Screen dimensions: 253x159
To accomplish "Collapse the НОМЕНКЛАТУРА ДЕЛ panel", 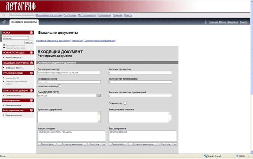I will pos(31,52).
